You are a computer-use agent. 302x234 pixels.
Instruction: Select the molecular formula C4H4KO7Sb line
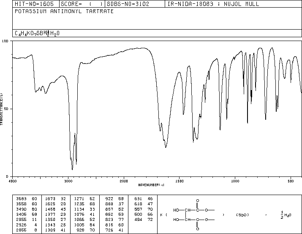[x=37, y=33]
